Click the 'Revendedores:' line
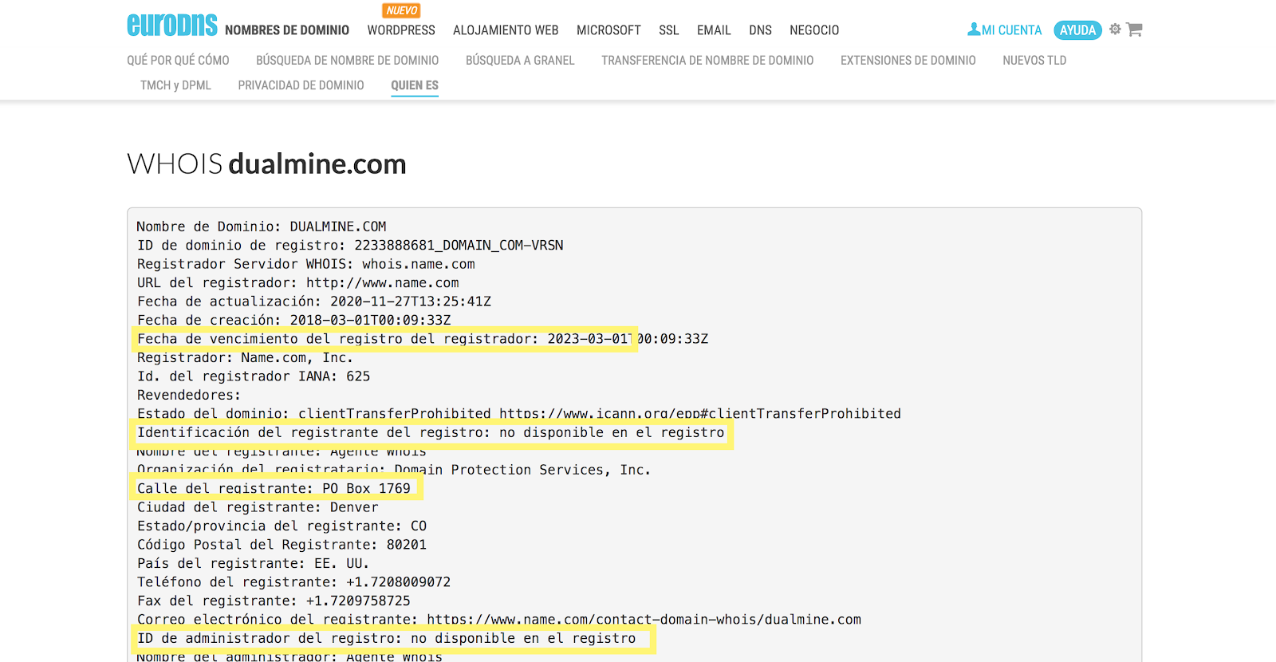The width and height of the screenshot is (1276, 662). tap(189, 395)
